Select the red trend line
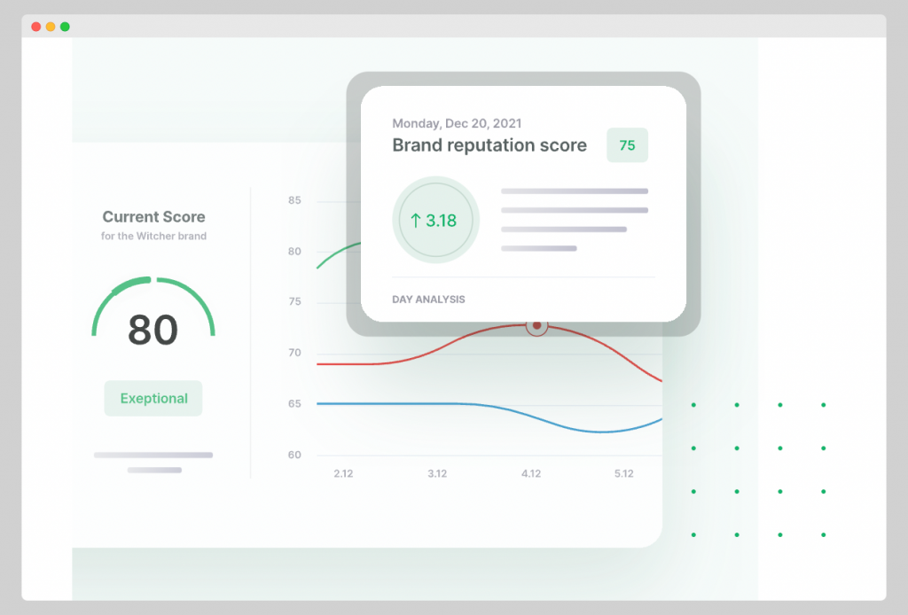Viewport: 908px width, 615px height. click(x=399, y=358)
